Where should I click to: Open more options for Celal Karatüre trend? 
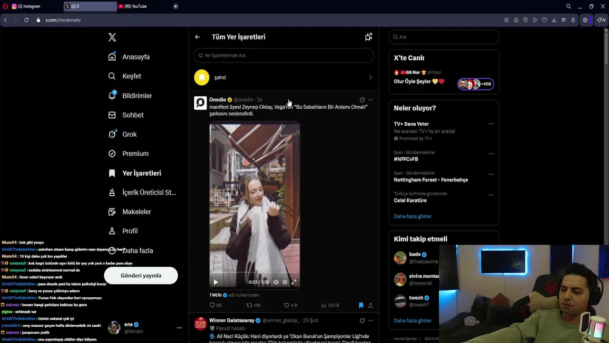(x=491, y=195)
